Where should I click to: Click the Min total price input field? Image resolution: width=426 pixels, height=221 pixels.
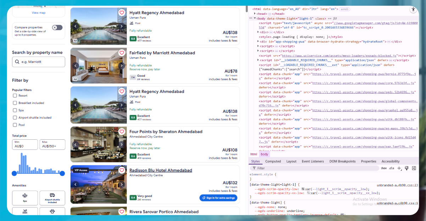[24, 145]
